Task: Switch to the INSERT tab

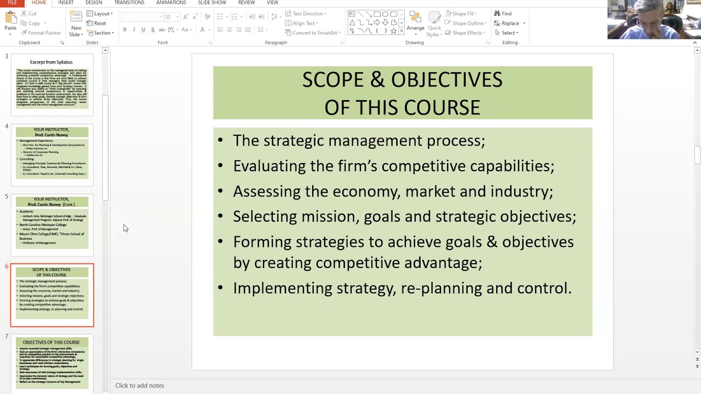Action: (x=66, y=3)
